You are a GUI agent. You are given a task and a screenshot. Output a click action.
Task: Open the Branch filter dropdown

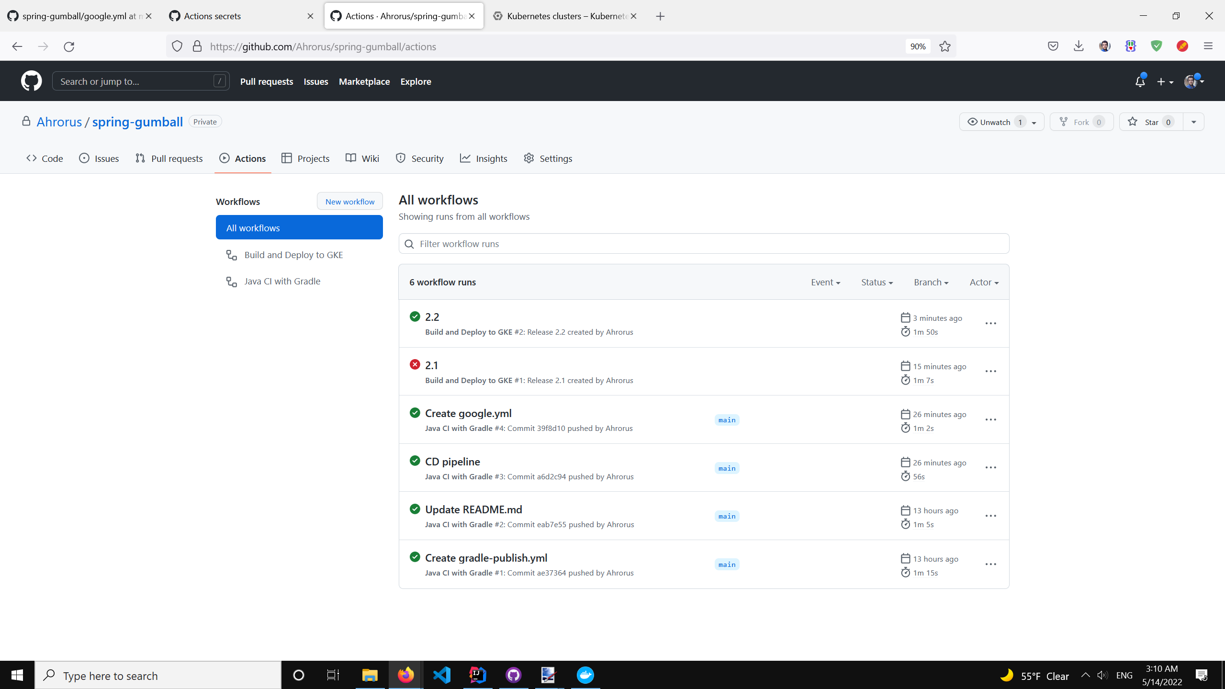931,282
